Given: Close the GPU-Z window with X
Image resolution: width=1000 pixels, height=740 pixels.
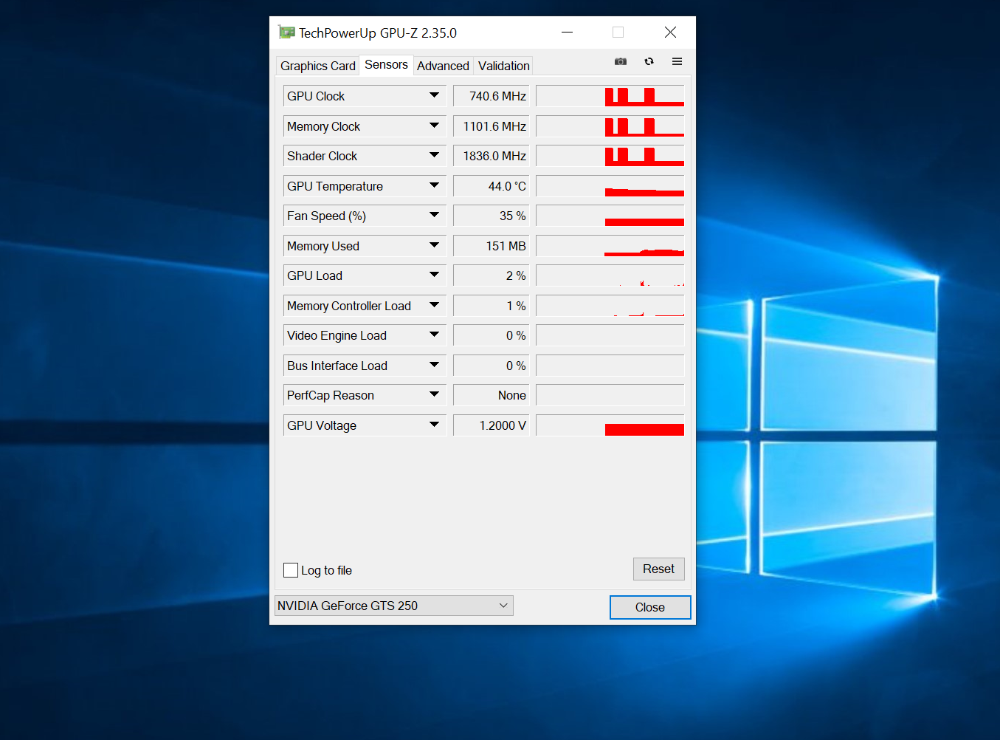Looking at the screenshot, I should point(670,32).
